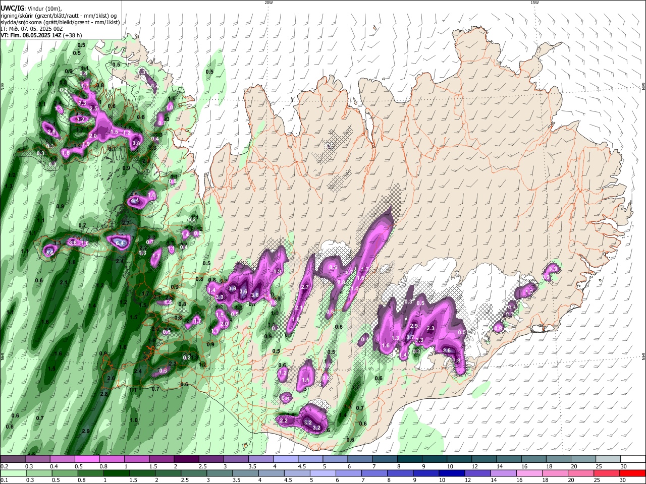Pick the 25 swatch in the lower rain scale

click(x=608, y=473)
